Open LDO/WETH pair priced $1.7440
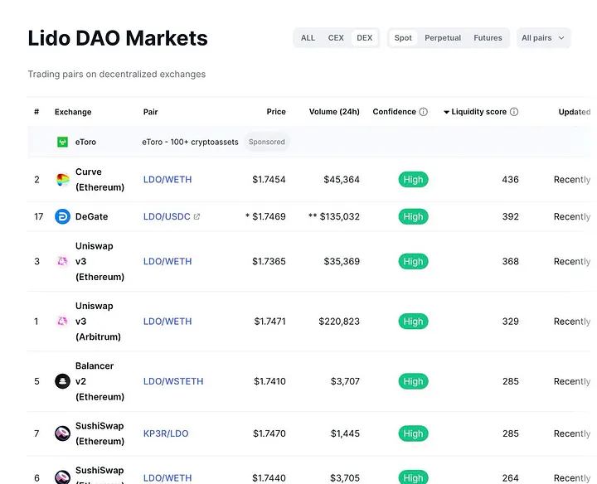Viewport: 597px width, 484px height. pyautogui.click(x=167, y=478)
